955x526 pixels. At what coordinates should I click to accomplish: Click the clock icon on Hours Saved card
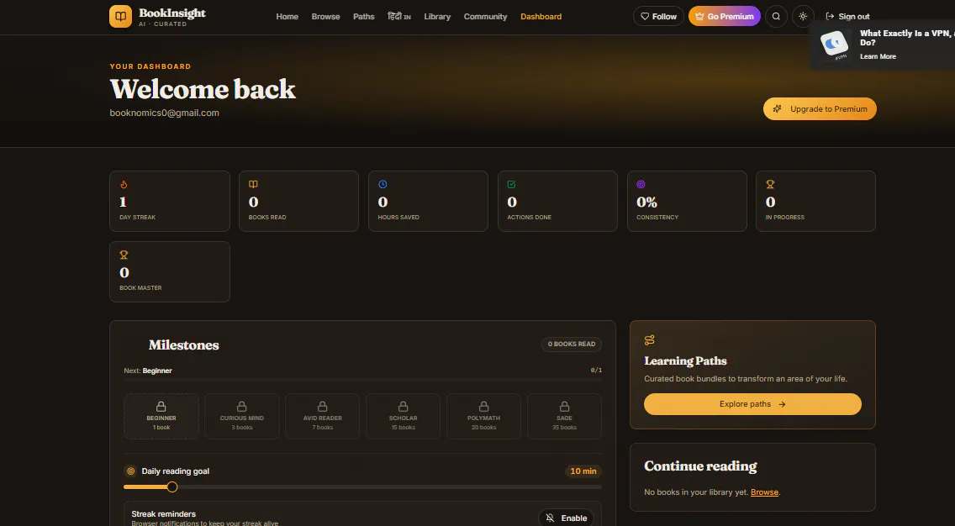[383, 185]
